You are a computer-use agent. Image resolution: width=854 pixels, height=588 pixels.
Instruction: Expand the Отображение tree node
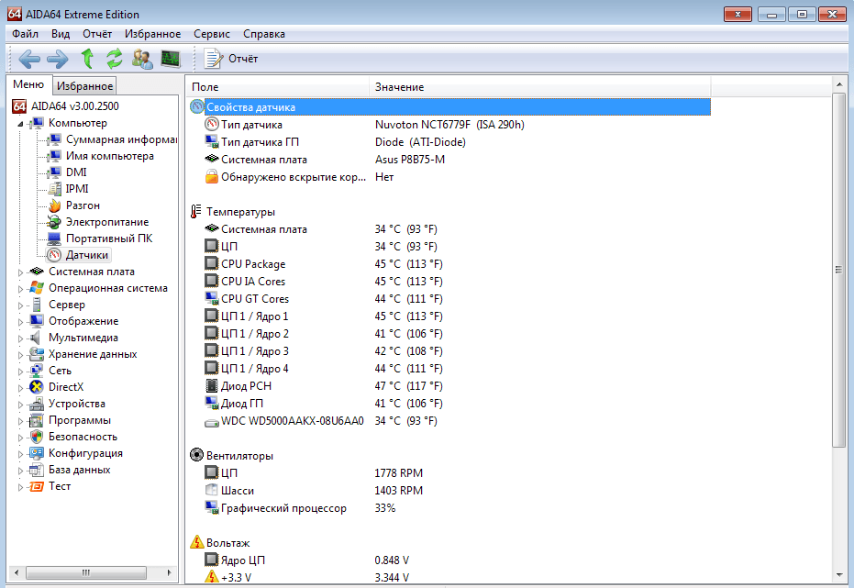point(20,322)
